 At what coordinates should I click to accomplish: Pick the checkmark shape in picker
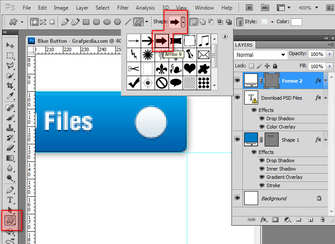(134, 83)
